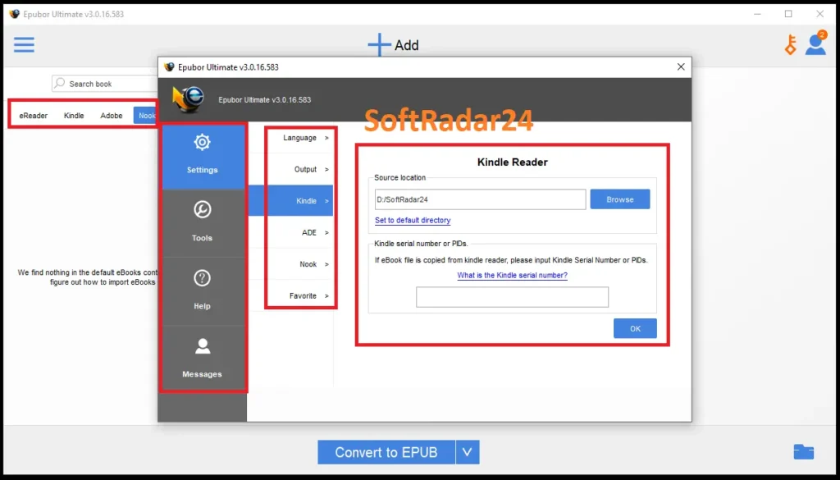Select the eReader tab
Screen dimensions: 840x480
coord(32,115)
